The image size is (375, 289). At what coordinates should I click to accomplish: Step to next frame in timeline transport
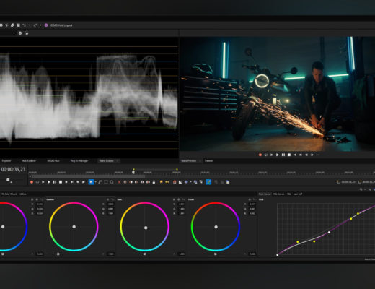pyautogui.click(x=84, y=182)
